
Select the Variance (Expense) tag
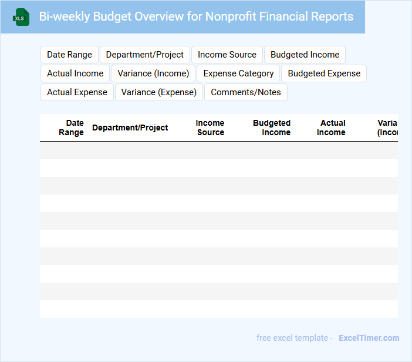pyautogui.click(x=158, y=92)
